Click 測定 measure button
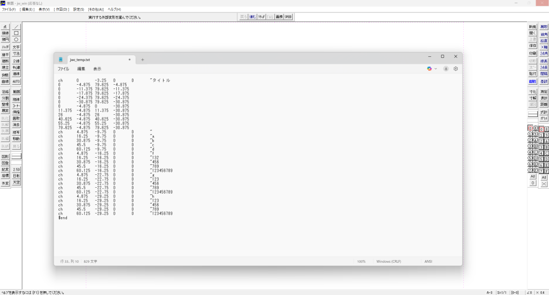 pyautogui.click(x=544, y=91)
